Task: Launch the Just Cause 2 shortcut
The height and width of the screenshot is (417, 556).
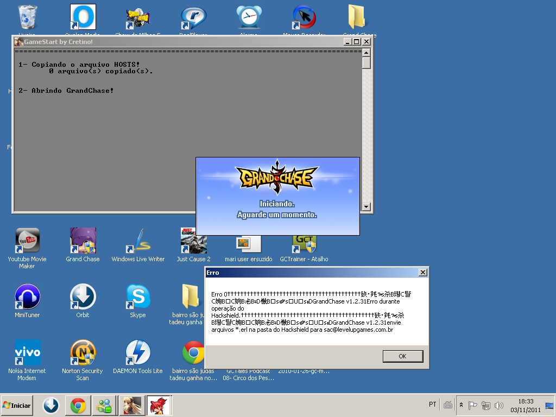Action: [x=193, y=241]
